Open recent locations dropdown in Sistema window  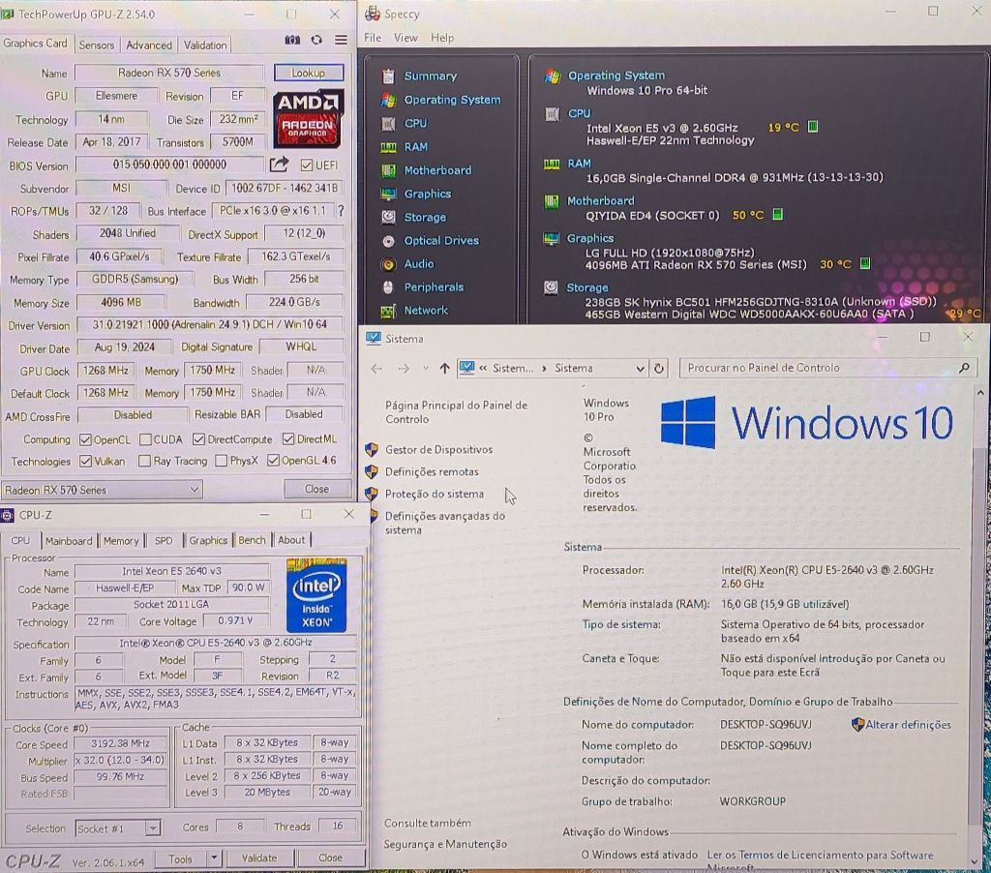coord(426,369)
